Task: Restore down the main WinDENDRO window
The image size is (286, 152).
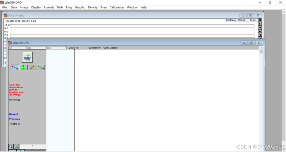Action: tap(270, 3)
